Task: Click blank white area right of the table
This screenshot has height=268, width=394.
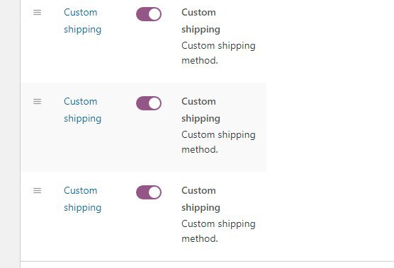Action: 330,125
